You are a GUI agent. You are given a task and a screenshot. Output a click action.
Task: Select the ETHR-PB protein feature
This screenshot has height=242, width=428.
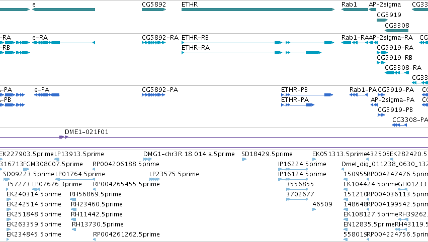point(307,95)
